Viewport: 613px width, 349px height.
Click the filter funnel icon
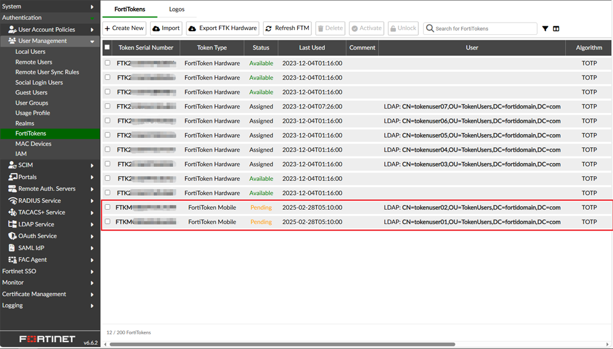pyautogui.click(x=545, y=29)
